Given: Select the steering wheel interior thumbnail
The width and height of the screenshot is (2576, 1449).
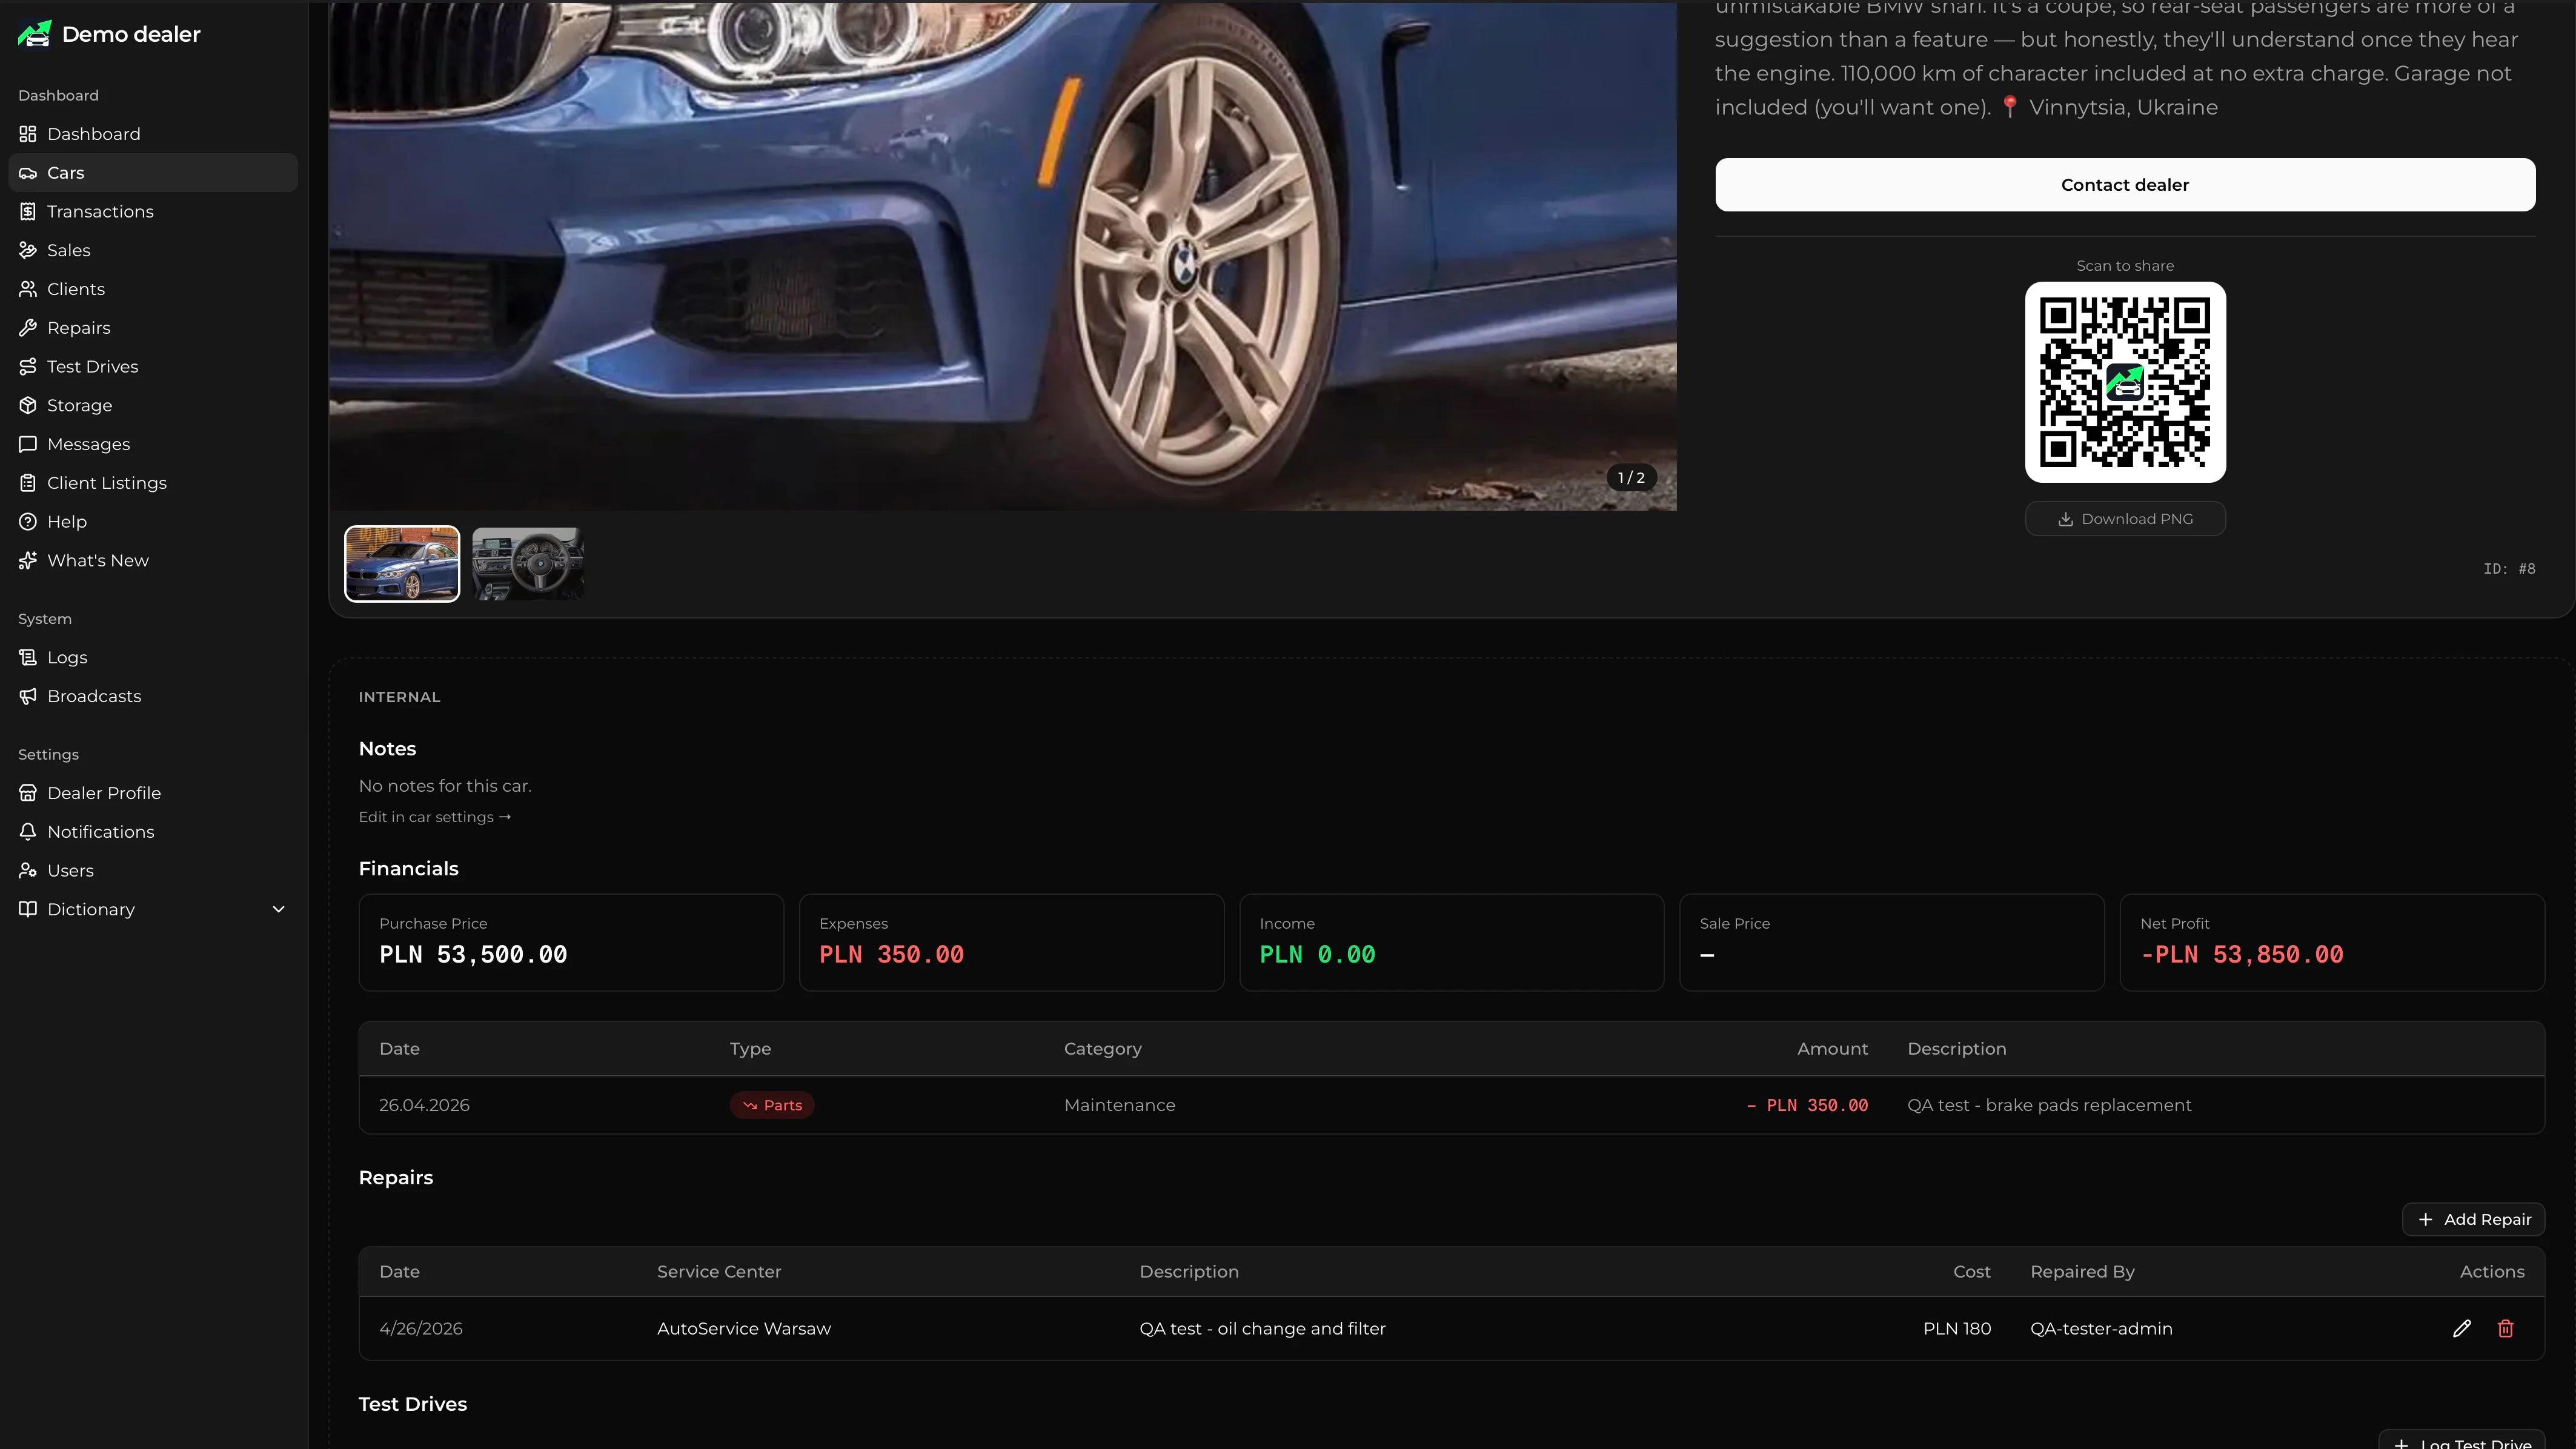Looking at the screenshot, I should coord(528,564).
